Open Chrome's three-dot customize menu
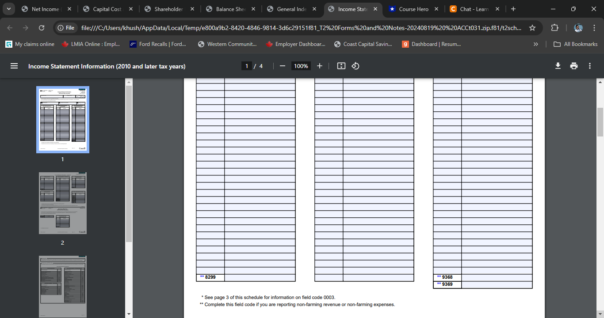Viewport: 604px width, 318px height. click(x=594, y=27)
